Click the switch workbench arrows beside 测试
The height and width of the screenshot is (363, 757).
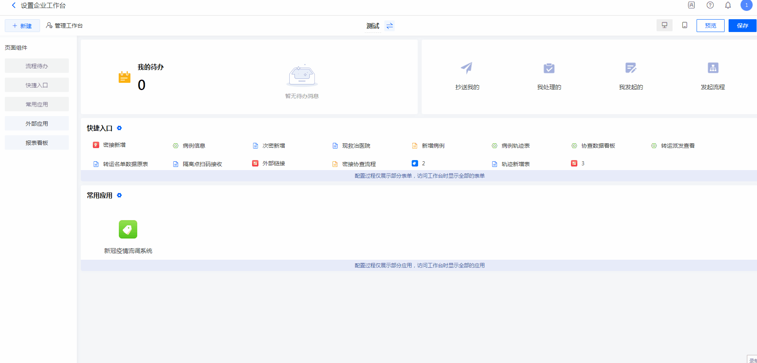click(x=389, y=26)
